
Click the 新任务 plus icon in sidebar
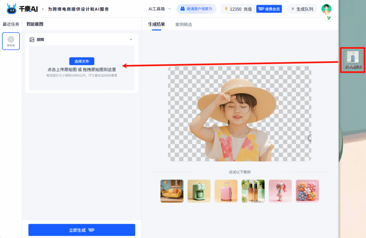(x=11, y=39)
